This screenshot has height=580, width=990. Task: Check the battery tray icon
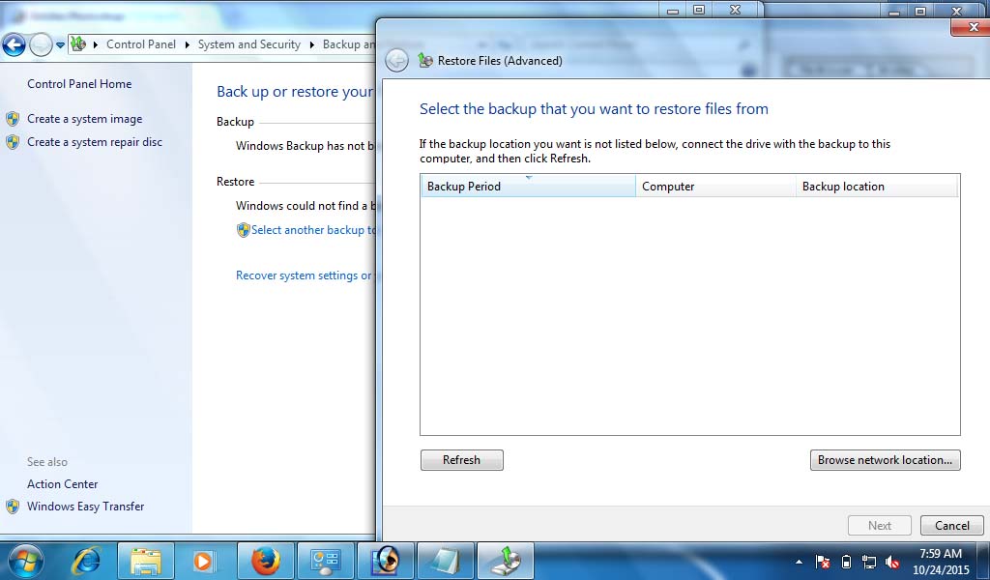(847, 561)
